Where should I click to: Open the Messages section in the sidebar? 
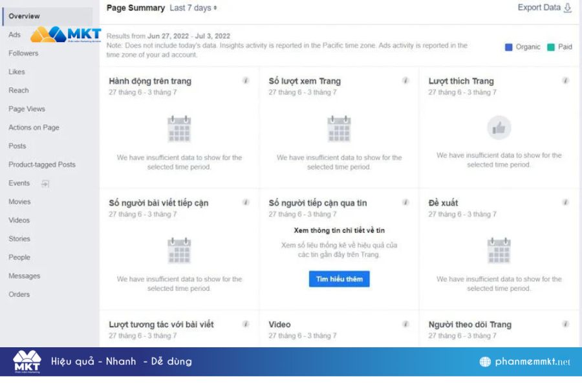pyautogui.click(x=25, y=275)
